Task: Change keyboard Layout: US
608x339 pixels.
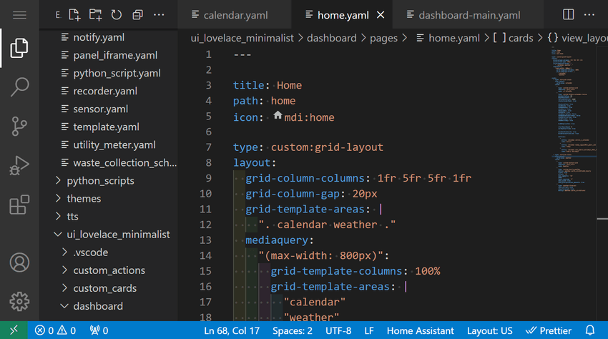Action: [489, 330]
